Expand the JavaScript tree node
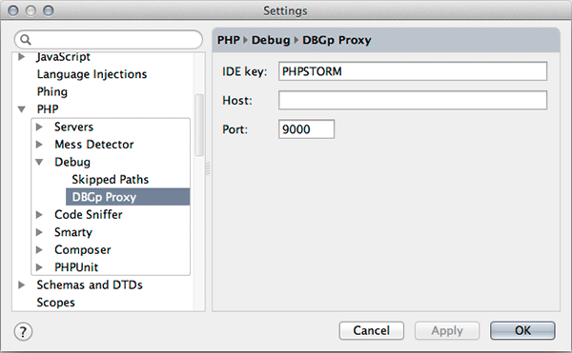The width and height of the screenshot is (572, 353). [22, 57]
